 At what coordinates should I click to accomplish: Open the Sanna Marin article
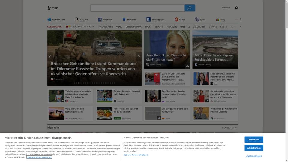215,79
